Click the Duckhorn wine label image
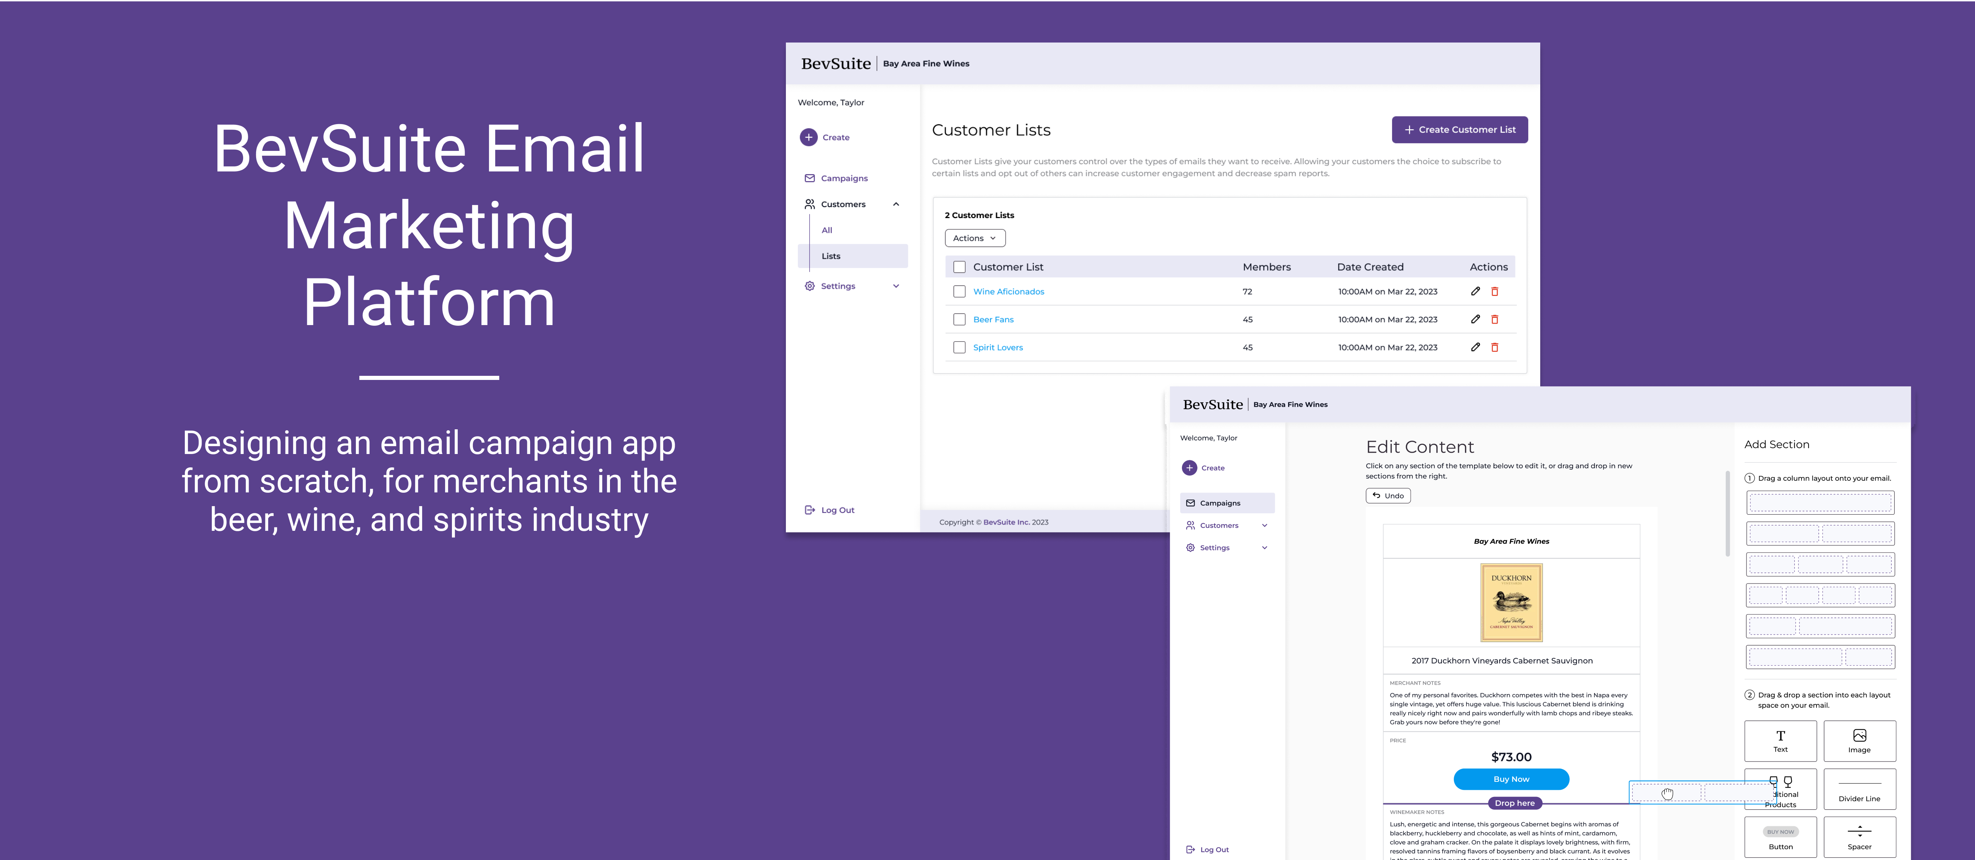 1511,602
